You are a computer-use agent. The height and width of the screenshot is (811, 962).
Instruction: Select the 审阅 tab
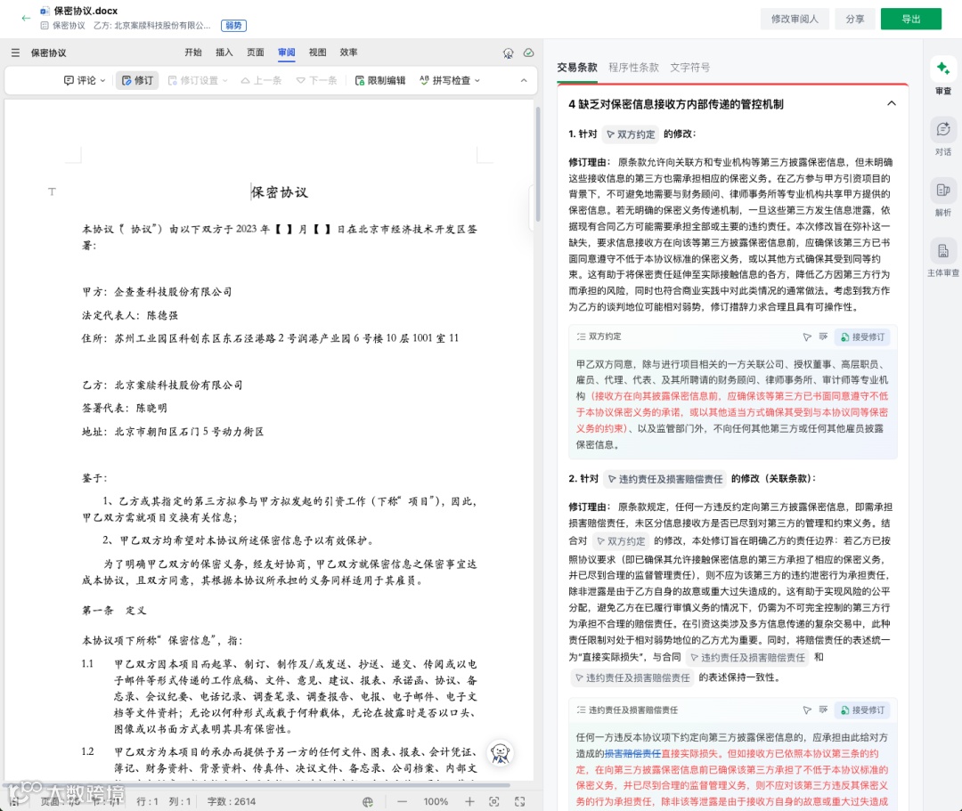287,53
